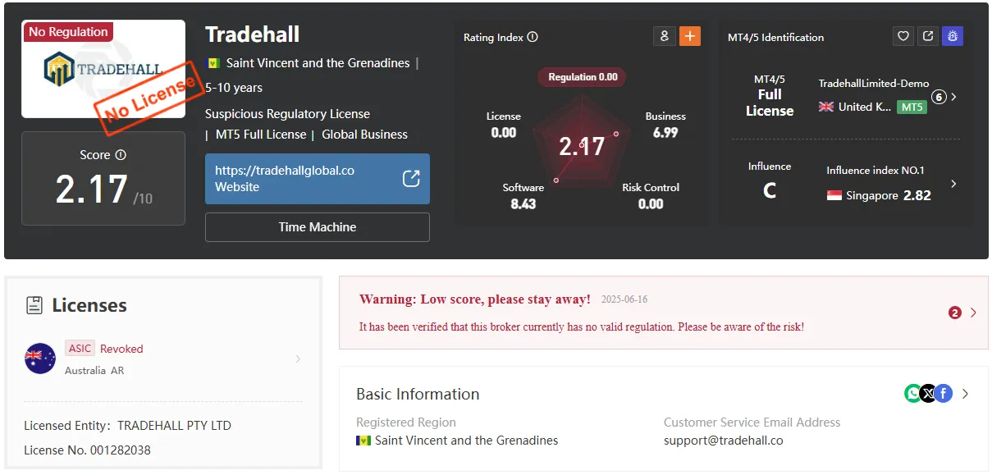Click the orange plus button in Rating Index
Viewport: 992px width, 475px height.
point(690,36)
